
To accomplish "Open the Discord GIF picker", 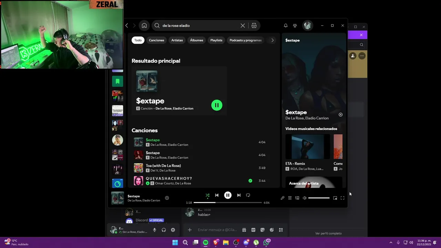I will point(253,230).
